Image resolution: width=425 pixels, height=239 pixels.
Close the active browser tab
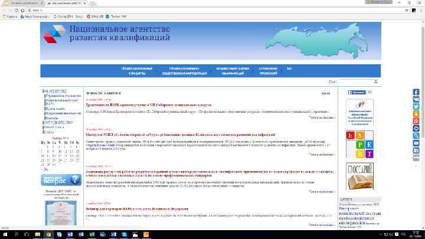[84, 3]
